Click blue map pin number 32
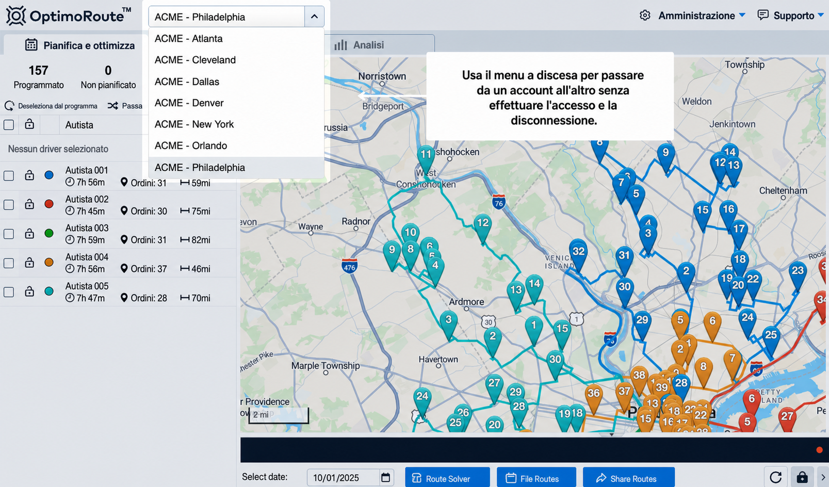 pyautogui.click(x=578, y=255)
